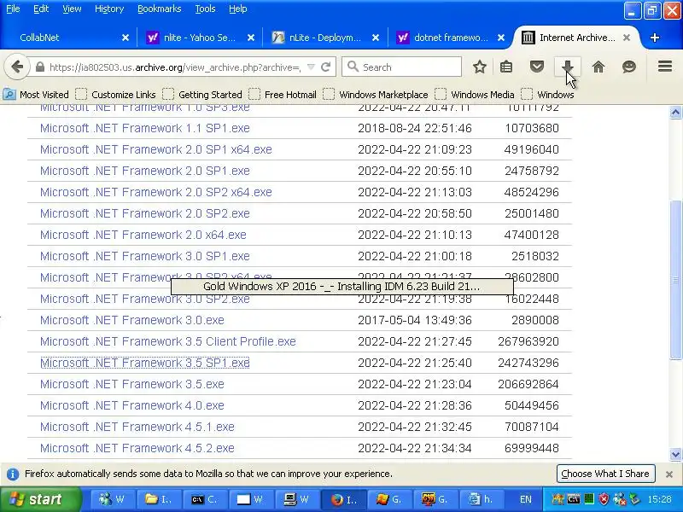Image resolution: width=683 pixels, height=512 pixels.
Task: Click the vertical scrollbar thumb
Action: coord(675,280)
